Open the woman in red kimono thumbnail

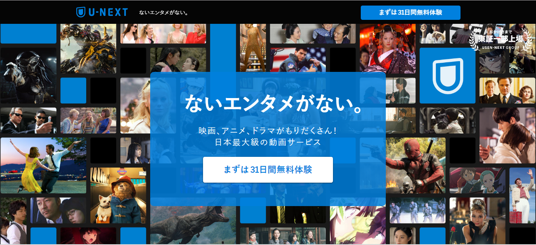coord(387,48)
